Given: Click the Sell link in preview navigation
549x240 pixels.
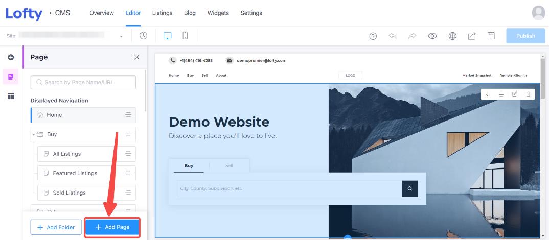Looking at the screenshot, I should (205, 75).
